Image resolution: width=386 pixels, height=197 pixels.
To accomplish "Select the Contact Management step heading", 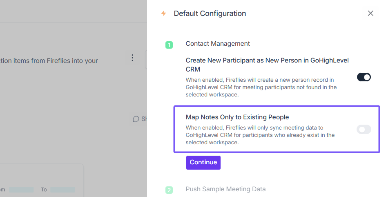I will (x=218, y=44).
